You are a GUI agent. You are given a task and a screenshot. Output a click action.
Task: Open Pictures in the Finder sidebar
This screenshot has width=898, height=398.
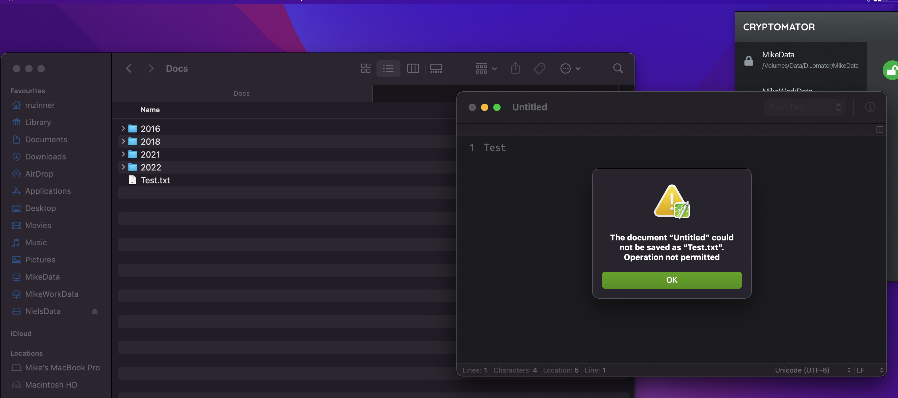pos(40,259)
